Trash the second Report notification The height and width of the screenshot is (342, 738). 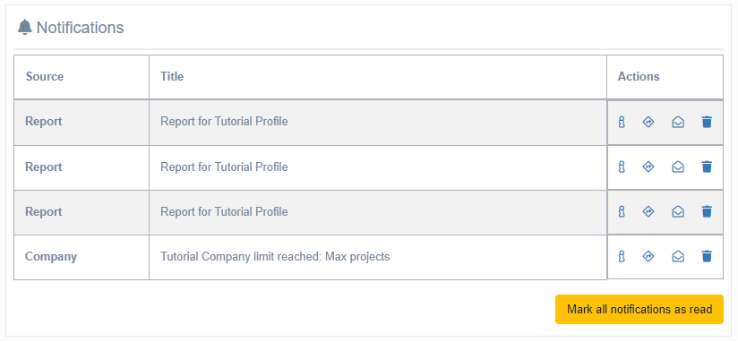point(707,167)
